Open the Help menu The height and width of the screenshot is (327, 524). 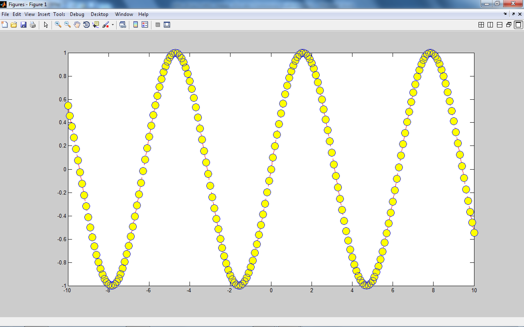[143, 14]
